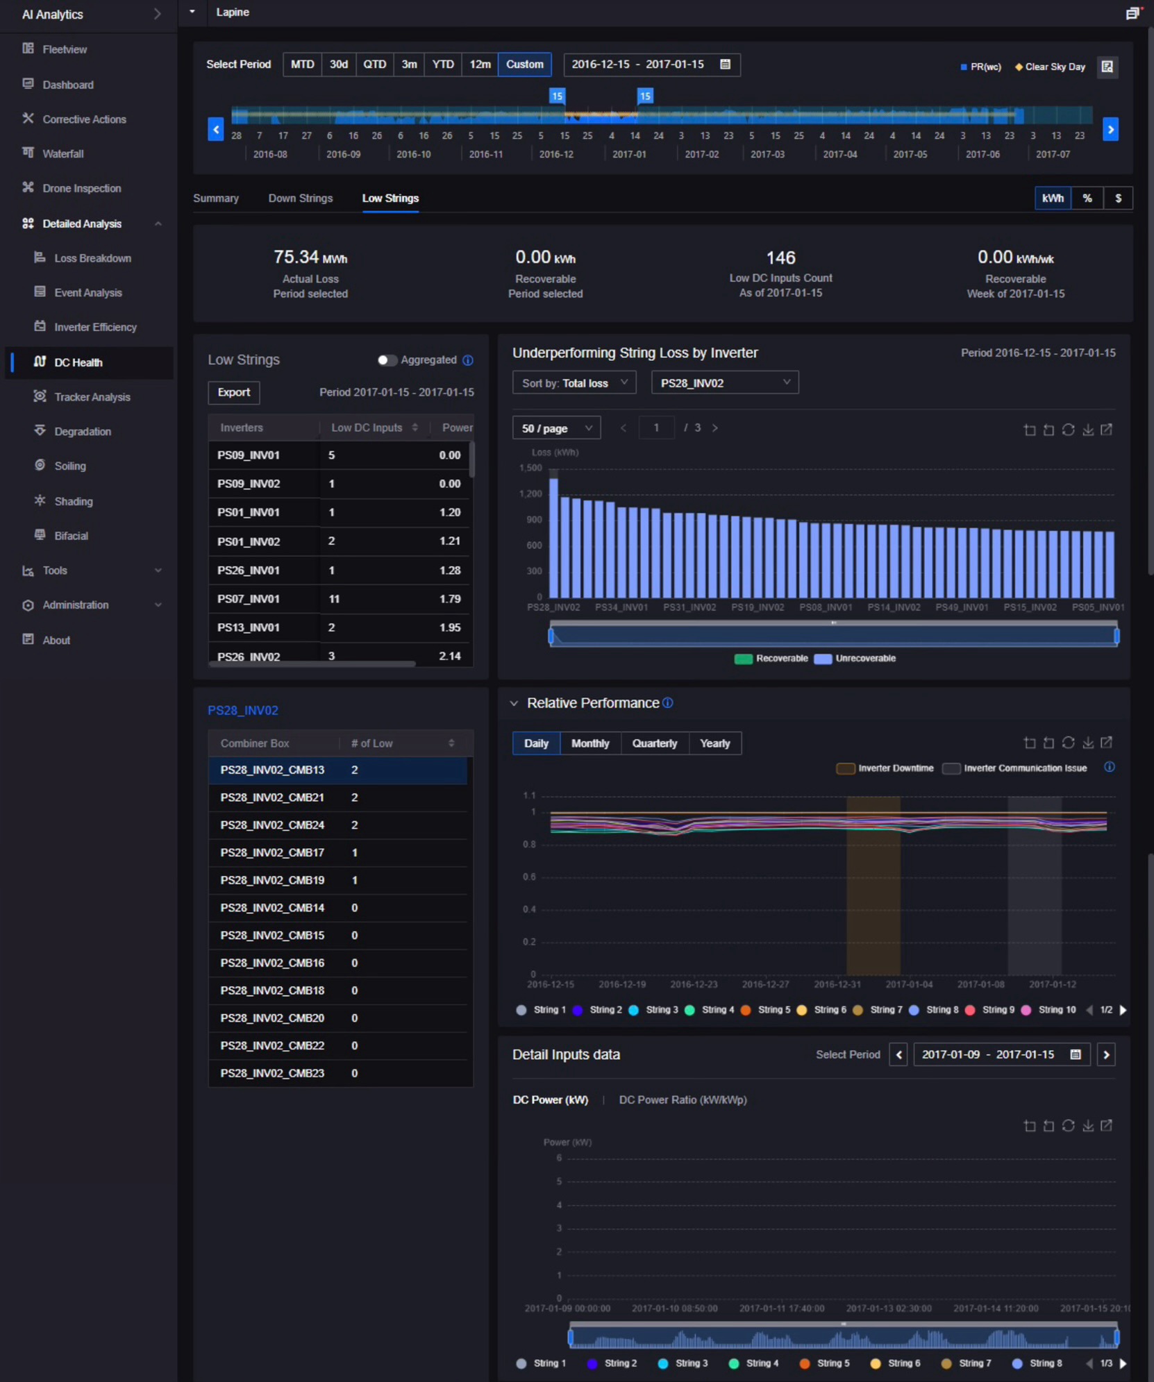Select the Yearly performance tab
1154x1382 pixels.
pos(714,743)
